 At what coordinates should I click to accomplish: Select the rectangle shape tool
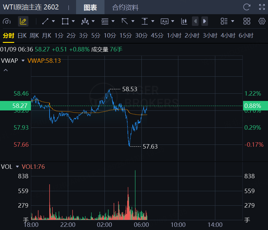click(x=65, y=21)
